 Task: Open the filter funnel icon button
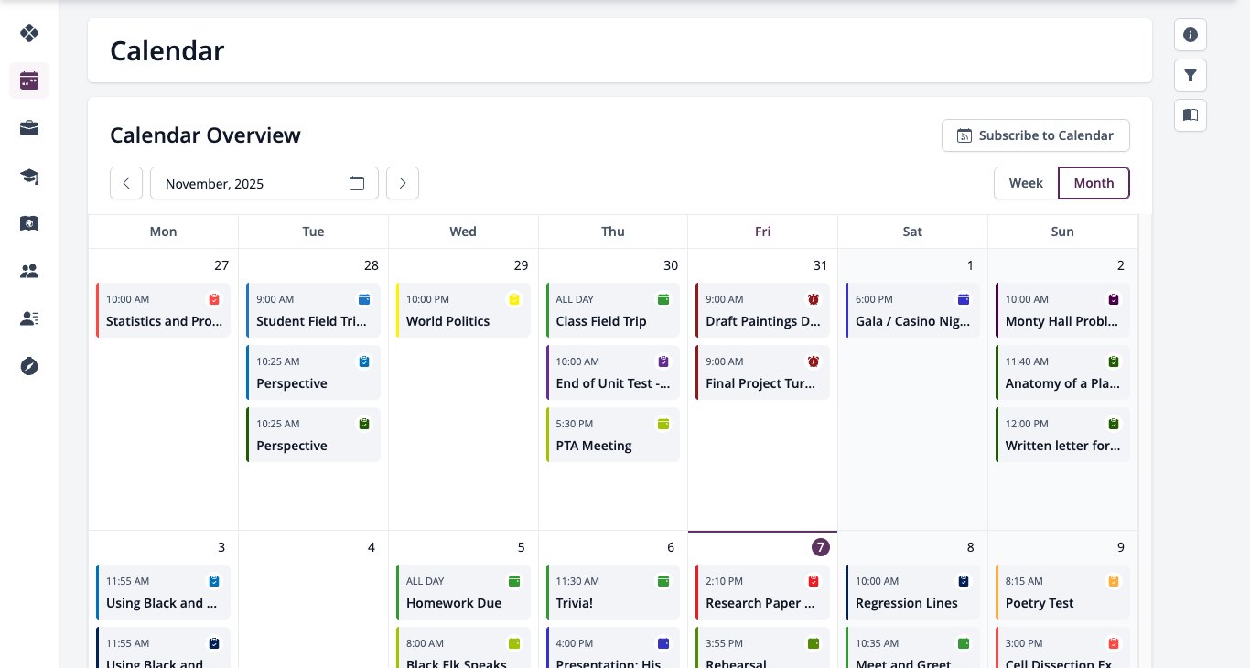click(1191, 75)
